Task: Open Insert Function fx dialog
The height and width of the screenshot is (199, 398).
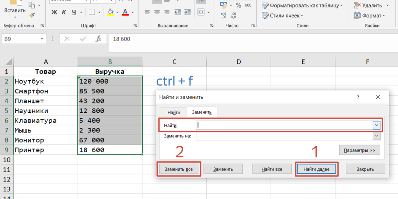Action: point(98,39)
